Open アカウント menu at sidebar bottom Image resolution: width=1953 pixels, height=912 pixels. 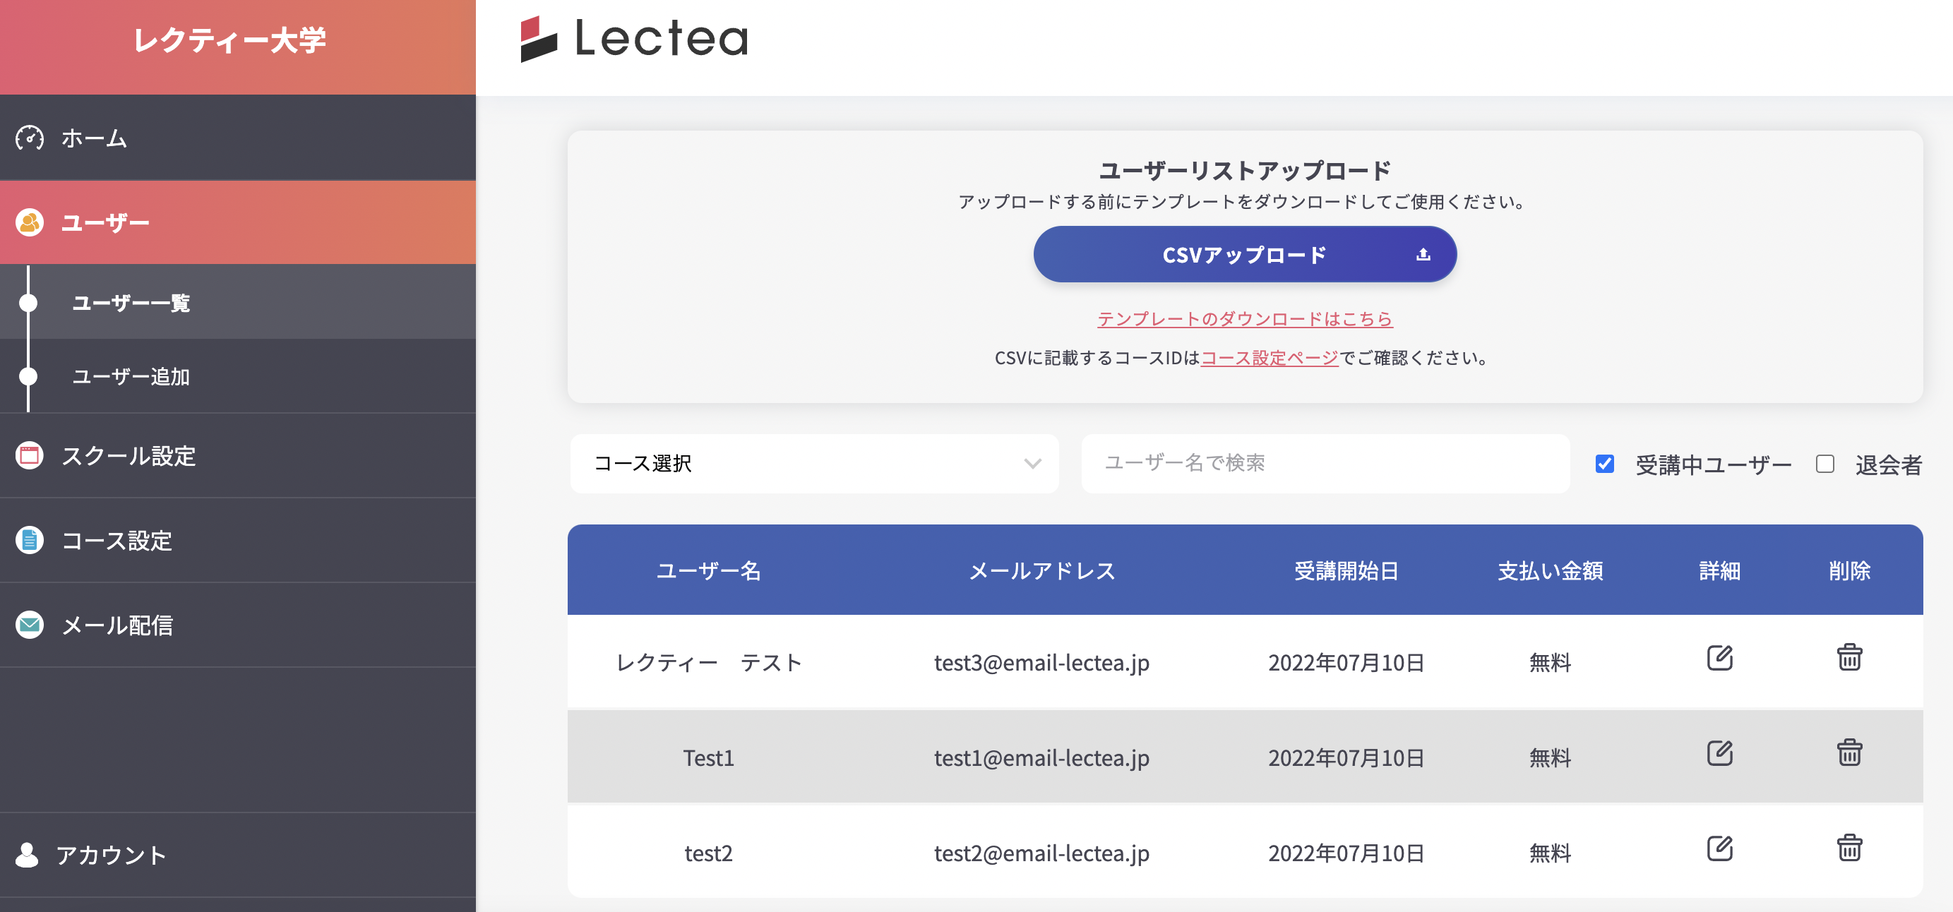111,855
